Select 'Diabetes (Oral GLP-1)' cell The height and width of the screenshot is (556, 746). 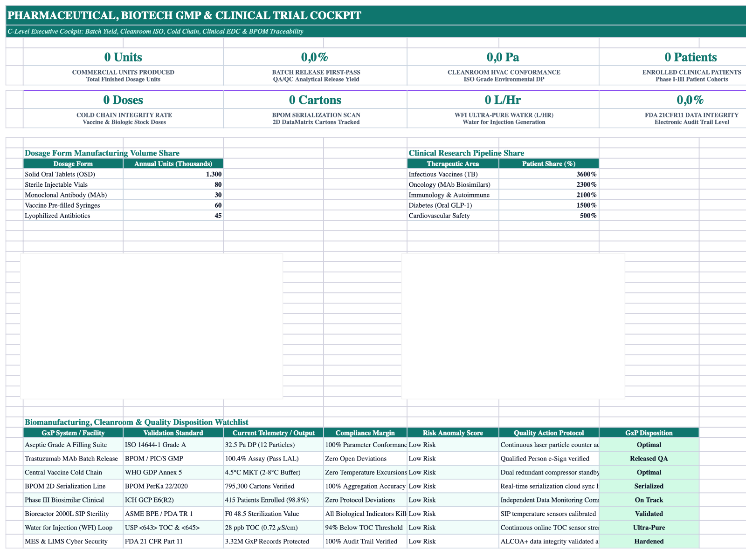click(x=453, y=205)
